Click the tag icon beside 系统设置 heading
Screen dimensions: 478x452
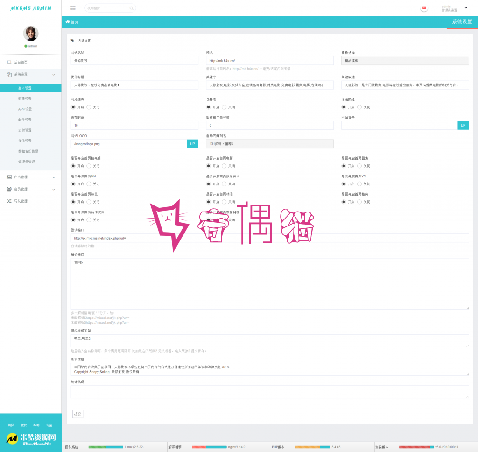(72, 40)
